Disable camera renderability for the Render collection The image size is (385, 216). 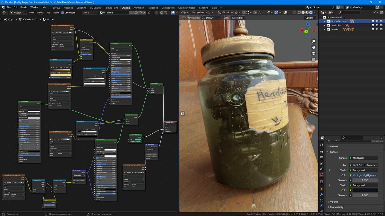click(x=381, y=29)
